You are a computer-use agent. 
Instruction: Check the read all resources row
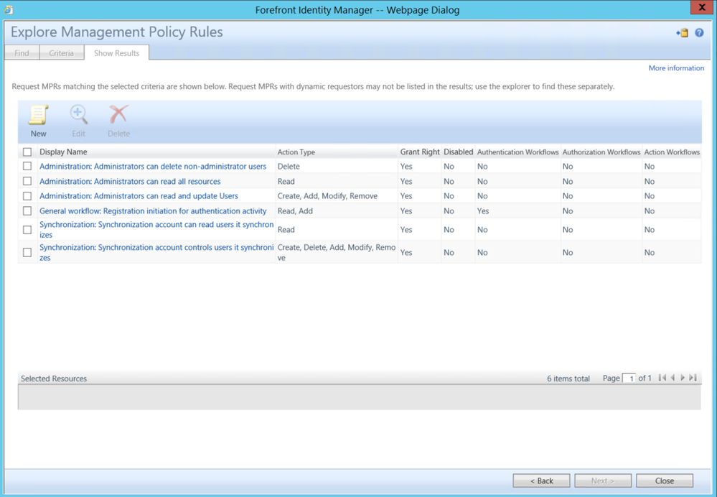click(27, 181)
